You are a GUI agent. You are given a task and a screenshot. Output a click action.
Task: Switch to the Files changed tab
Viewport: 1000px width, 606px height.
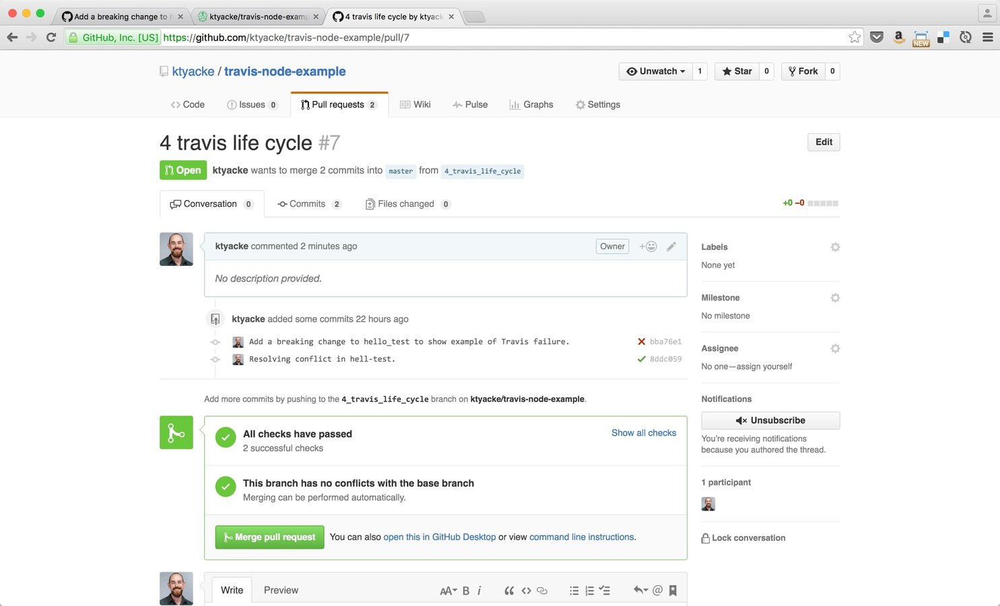click(x=408, y=204)
